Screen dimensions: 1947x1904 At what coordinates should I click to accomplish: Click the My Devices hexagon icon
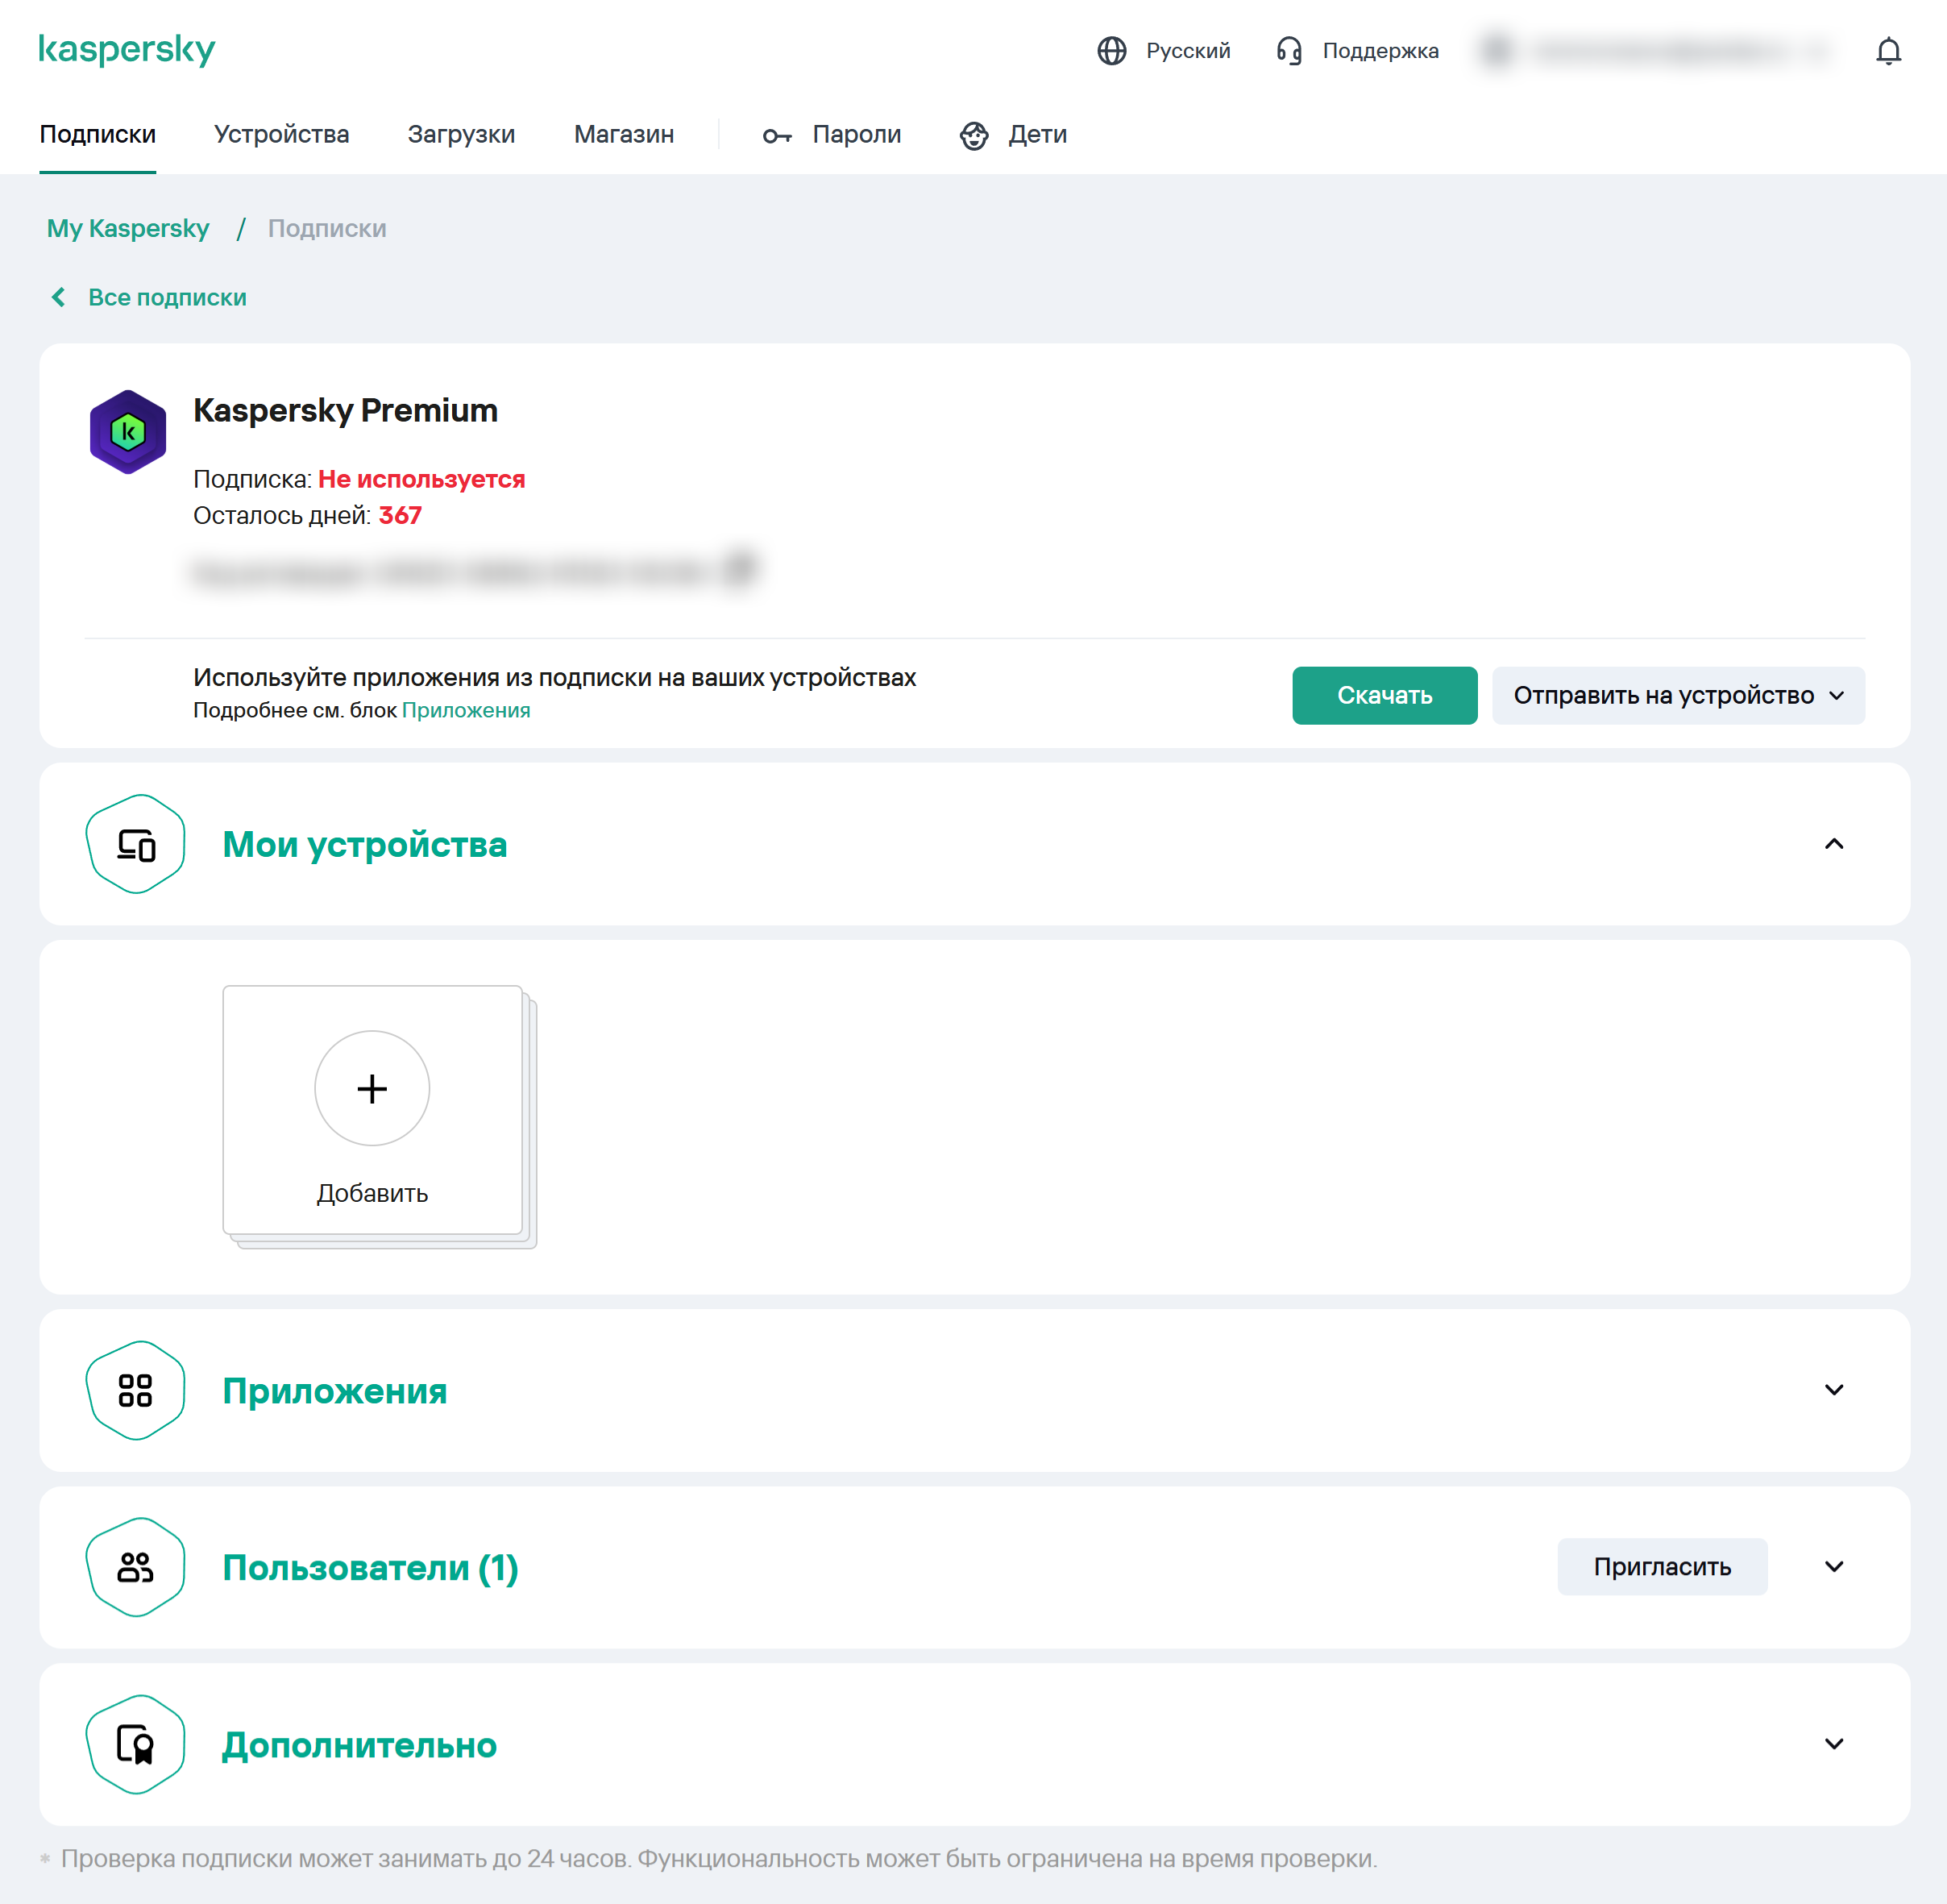(136, 845)
